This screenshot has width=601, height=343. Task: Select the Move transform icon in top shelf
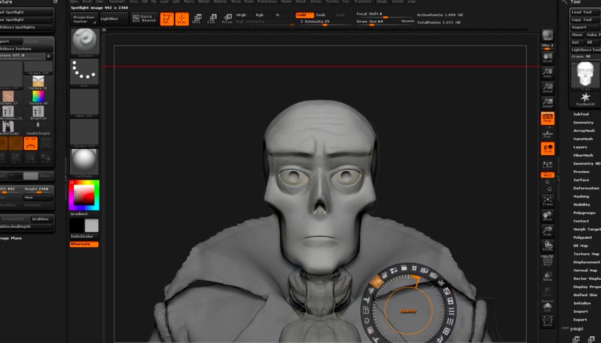pos(196,19)
